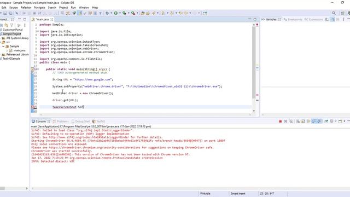Click the Show Type Names icon in Variables view
Viewport: 350px width, 197px height.
[x=327, y=20]
